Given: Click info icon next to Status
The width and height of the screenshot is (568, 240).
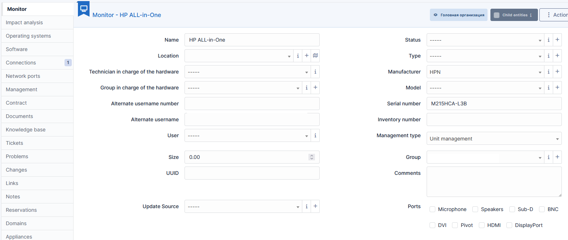Looking at the screenshot, I should tap(549, 40).
